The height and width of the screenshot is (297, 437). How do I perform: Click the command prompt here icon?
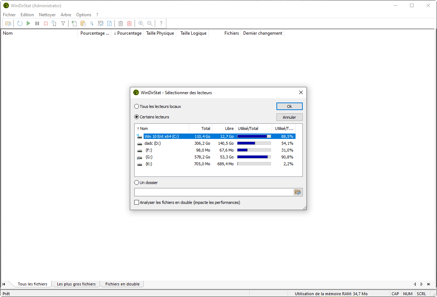(101, 23)
